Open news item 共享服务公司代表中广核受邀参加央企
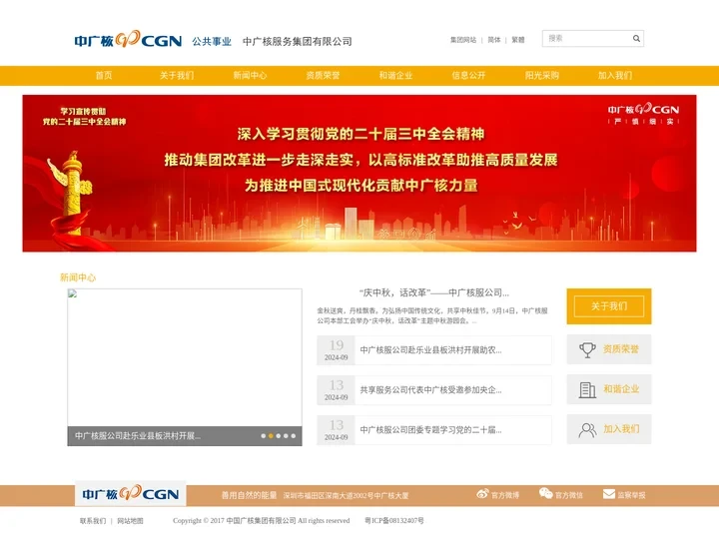This screenshot has width=719, height=539. point(430,390)
